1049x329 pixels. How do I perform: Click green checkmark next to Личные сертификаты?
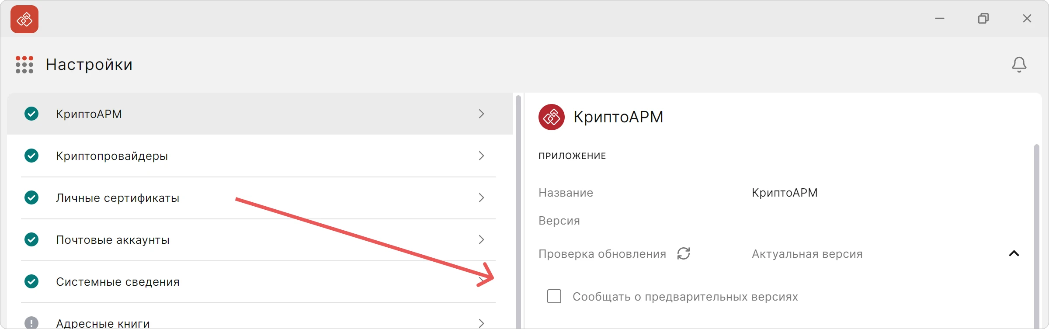[31, 197]
